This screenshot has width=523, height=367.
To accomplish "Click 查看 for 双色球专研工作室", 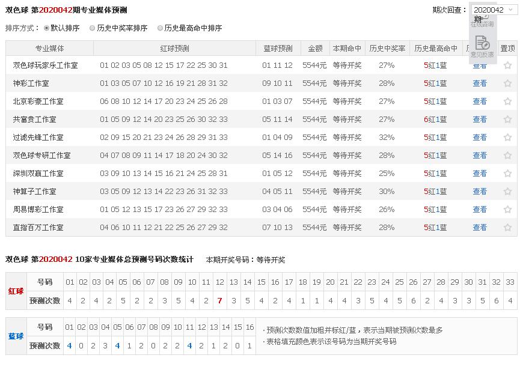I will tap(480, 156).
